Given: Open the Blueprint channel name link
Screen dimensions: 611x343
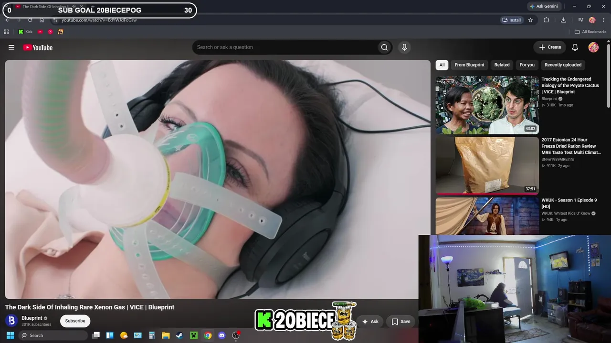Looking at the screenshot, I should click(32, 318).
